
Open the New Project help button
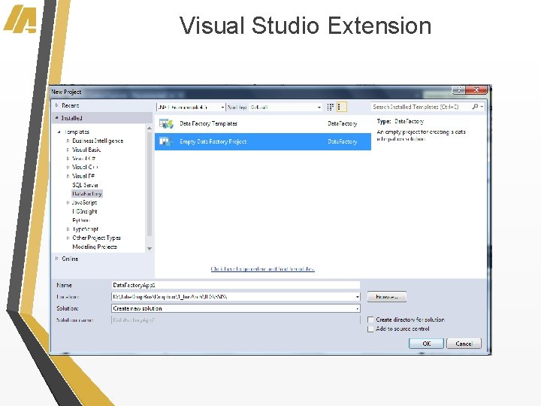tap(459, 89)
